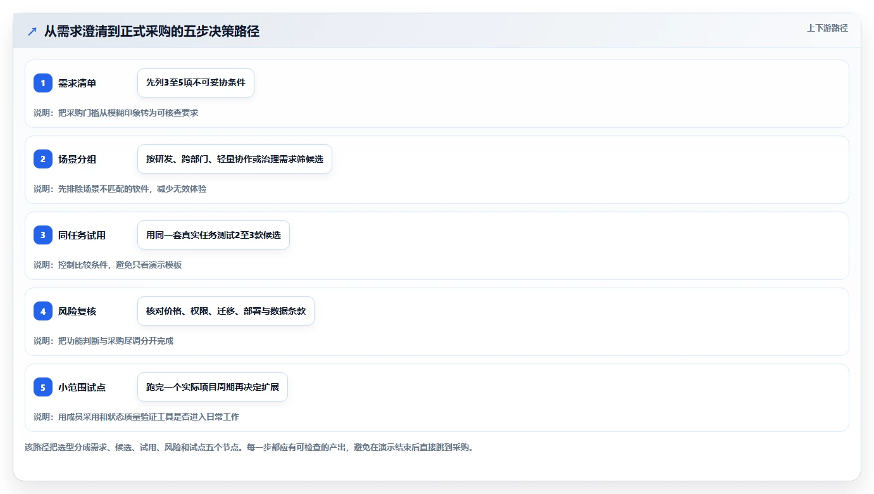The image size is (874, 494).
Task: Select the 核对价格、权限、迁移 chip
Action: (226, 311)
